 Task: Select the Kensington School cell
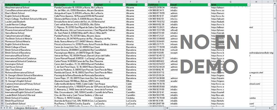tap(29, 64)
